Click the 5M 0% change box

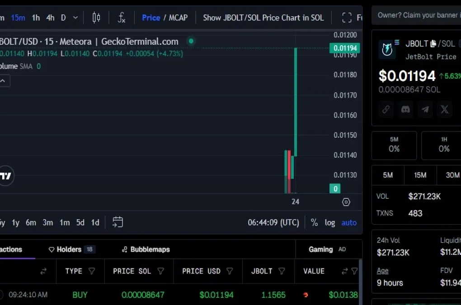(x=394, y=145)
